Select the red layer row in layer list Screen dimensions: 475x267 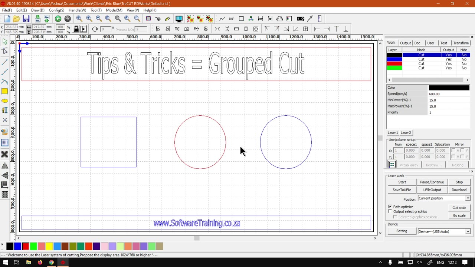click(429, 64)
